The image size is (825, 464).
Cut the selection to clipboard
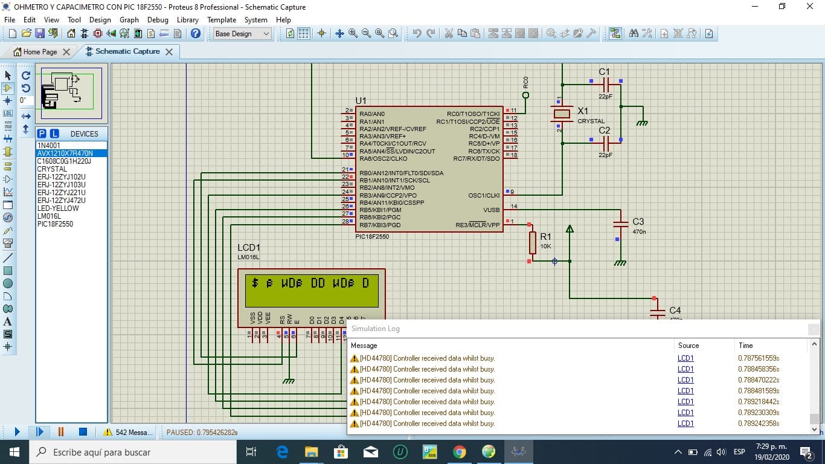click(x=449, y=34)
